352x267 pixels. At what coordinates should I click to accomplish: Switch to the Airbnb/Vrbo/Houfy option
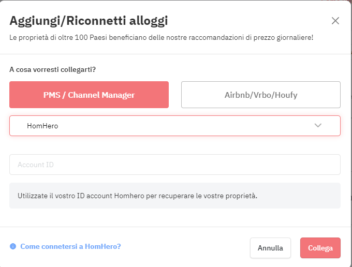coord(261,95)
